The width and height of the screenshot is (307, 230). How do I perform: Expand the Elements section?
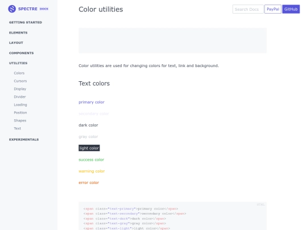(x=18, y=33)
